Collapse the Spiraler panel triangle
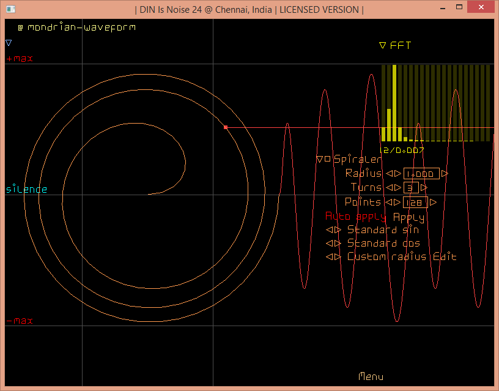 pos(319,159)
